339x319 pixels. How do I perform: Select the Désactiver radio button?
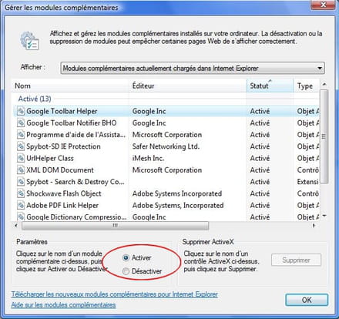click(126, 271)
